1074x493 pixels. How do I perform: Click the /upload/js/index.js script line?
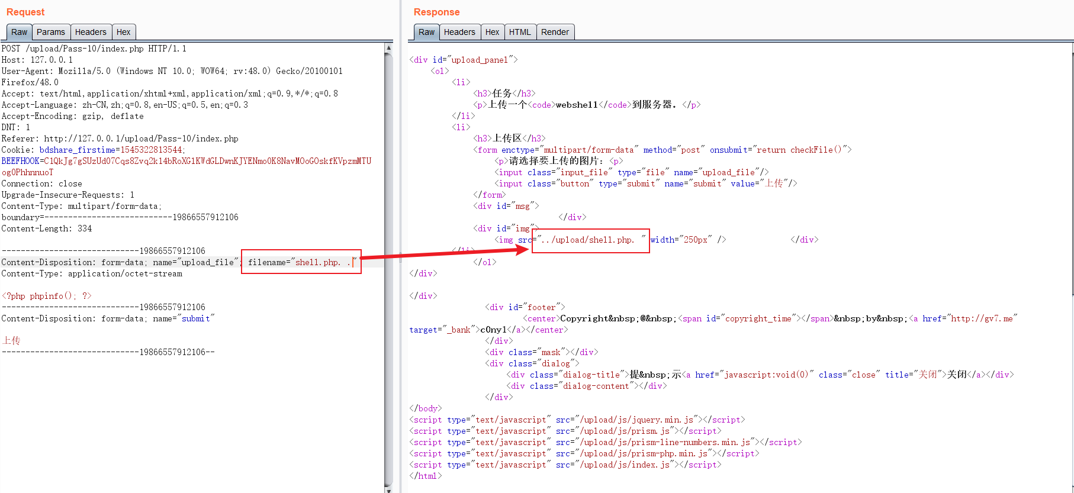click(x=565, y=465)
